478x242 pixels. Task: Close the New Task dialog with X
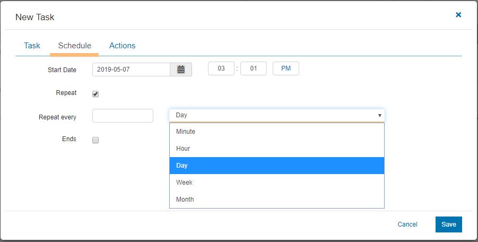coord(458,15)
